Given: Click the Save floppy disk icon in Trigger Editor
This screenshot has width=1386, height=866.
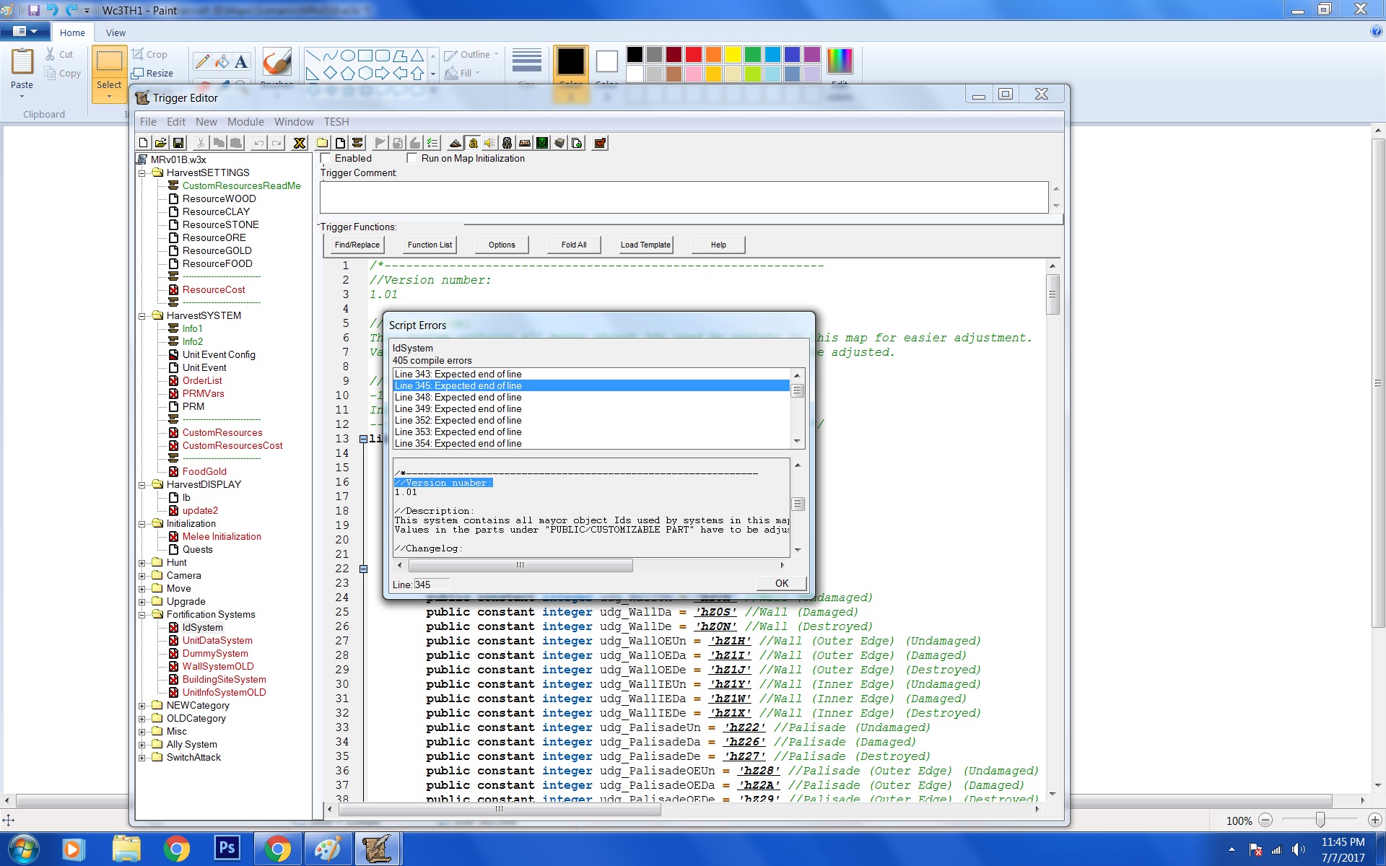Looking at the screenshot, I should (178, 143).
